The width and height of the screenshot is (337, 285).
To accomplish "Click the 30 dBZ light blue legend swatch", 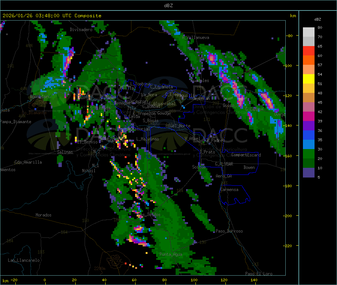I will pos(309,145).
